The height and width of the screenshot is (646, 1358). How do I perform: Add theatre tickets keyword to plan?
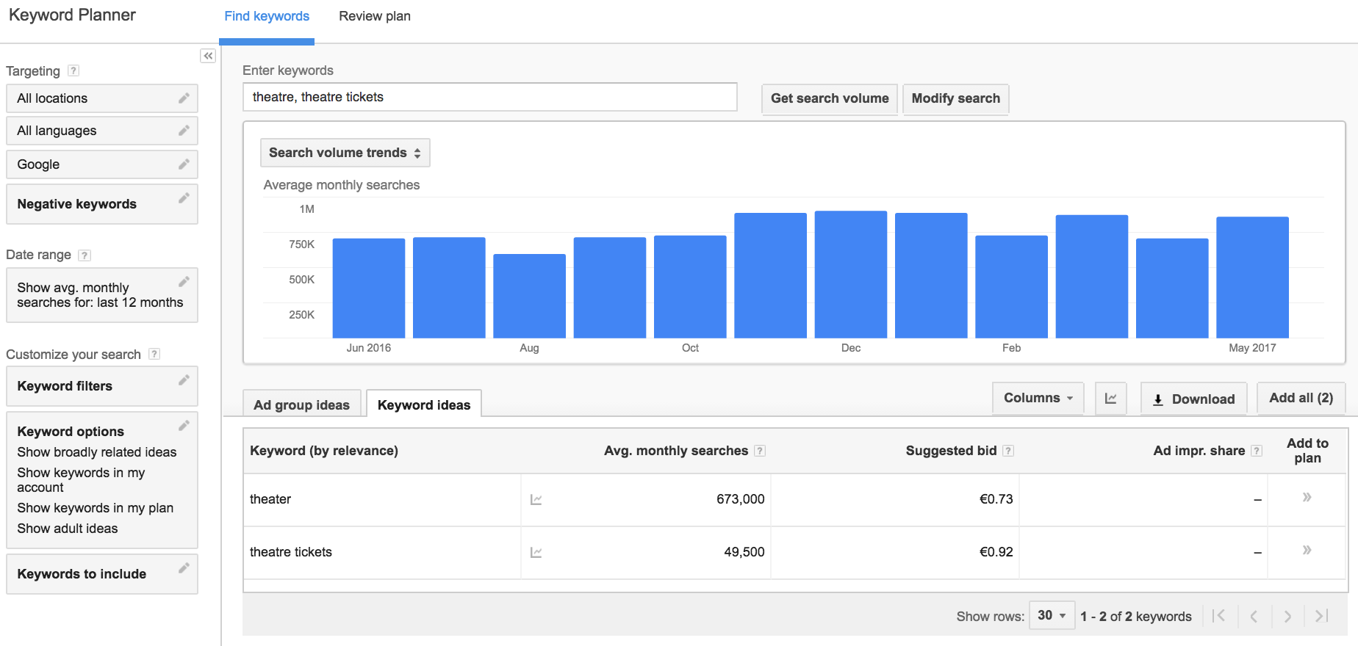click(1307, 550)
